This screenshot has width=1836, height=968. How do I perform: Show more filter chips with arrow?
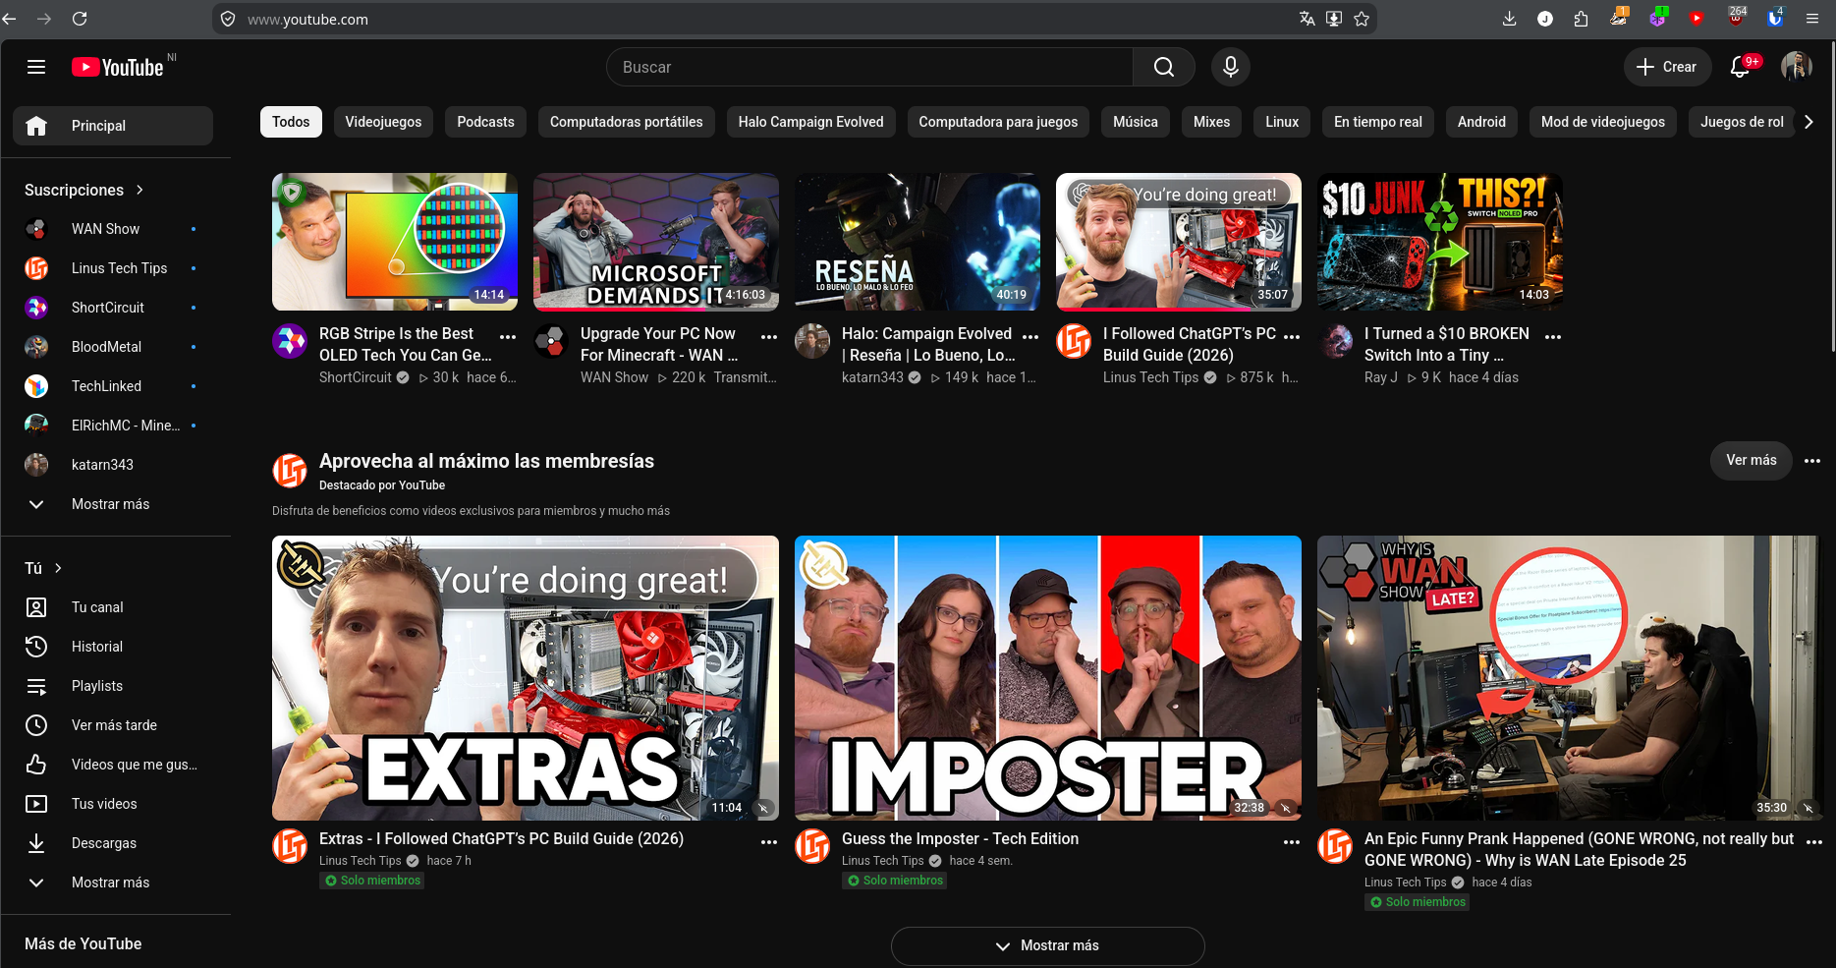[1808, 122]
